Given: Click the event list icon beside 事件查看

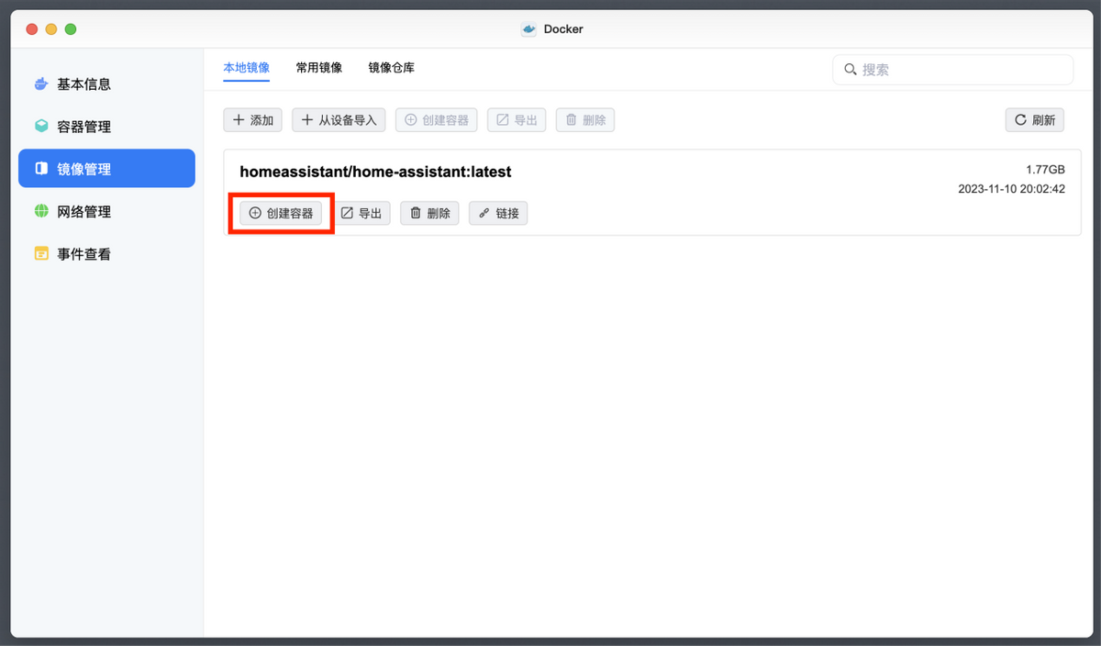Looking at the screenshot, I should [x=41, y=253].
